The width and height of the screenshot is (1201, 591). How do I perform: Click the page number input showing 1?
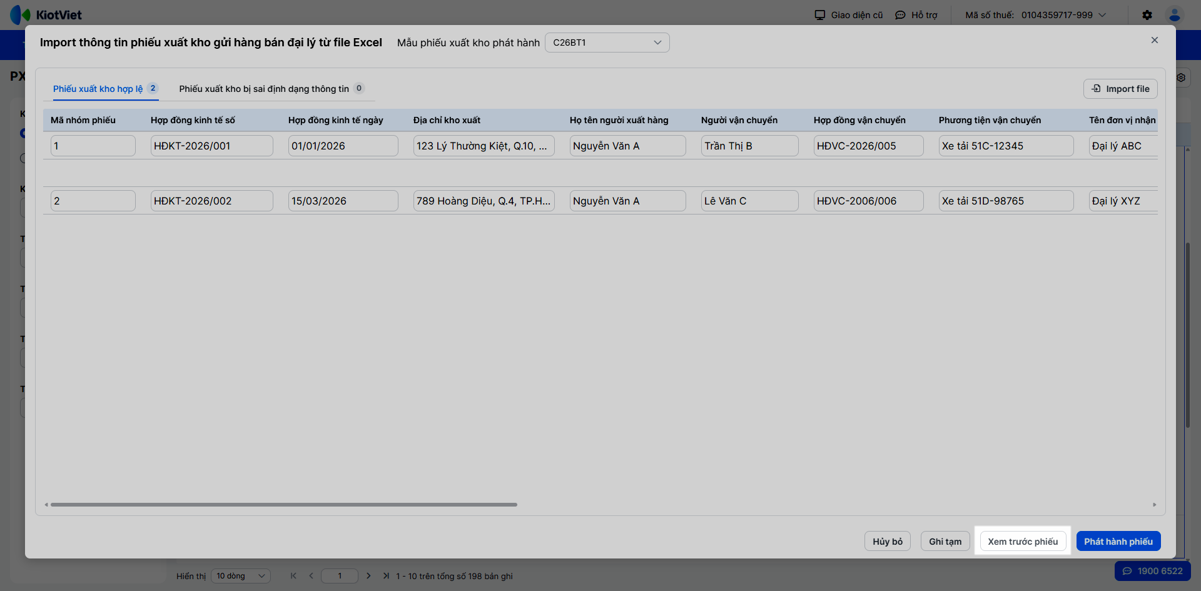[x=340, y=576]
